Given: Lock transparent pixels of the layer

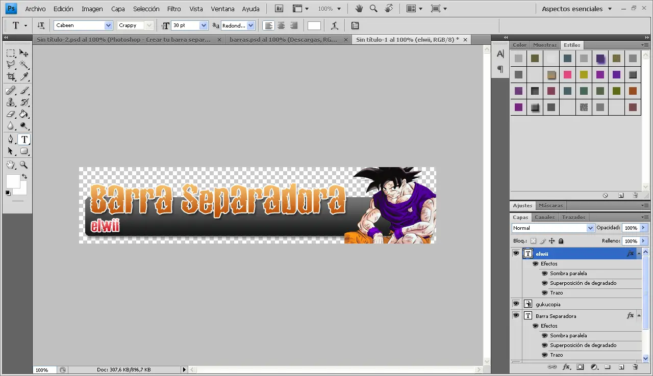Looking at the screenshot, I should pyautogui.click(x=534, y=241).
